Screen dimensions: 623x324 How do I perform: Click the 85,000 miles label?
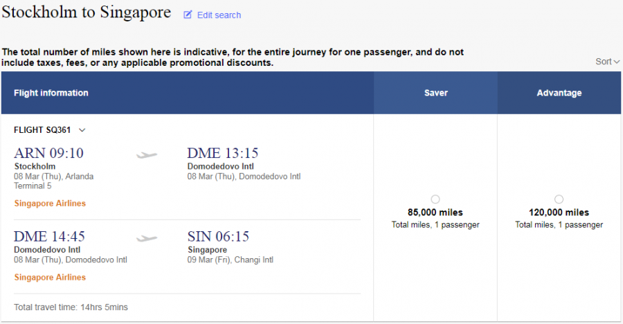(x=435, y=213)
